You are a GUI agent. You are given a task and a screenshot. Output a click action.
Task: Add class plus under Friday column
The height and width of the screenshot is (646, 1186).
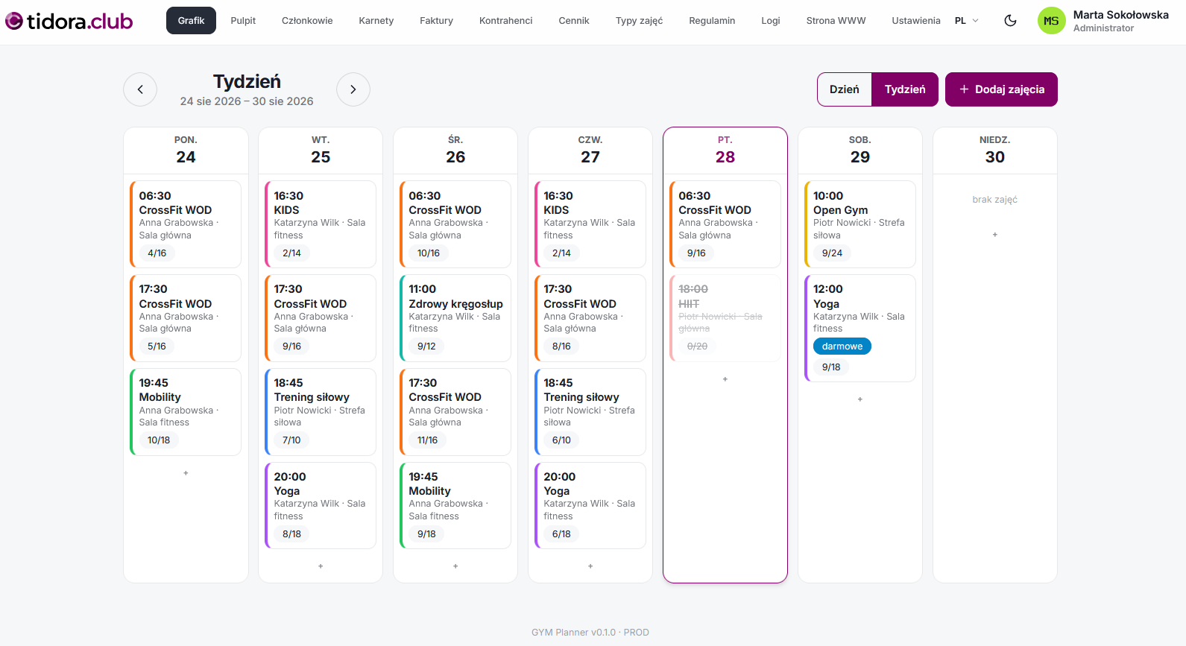tap(725, 379)
